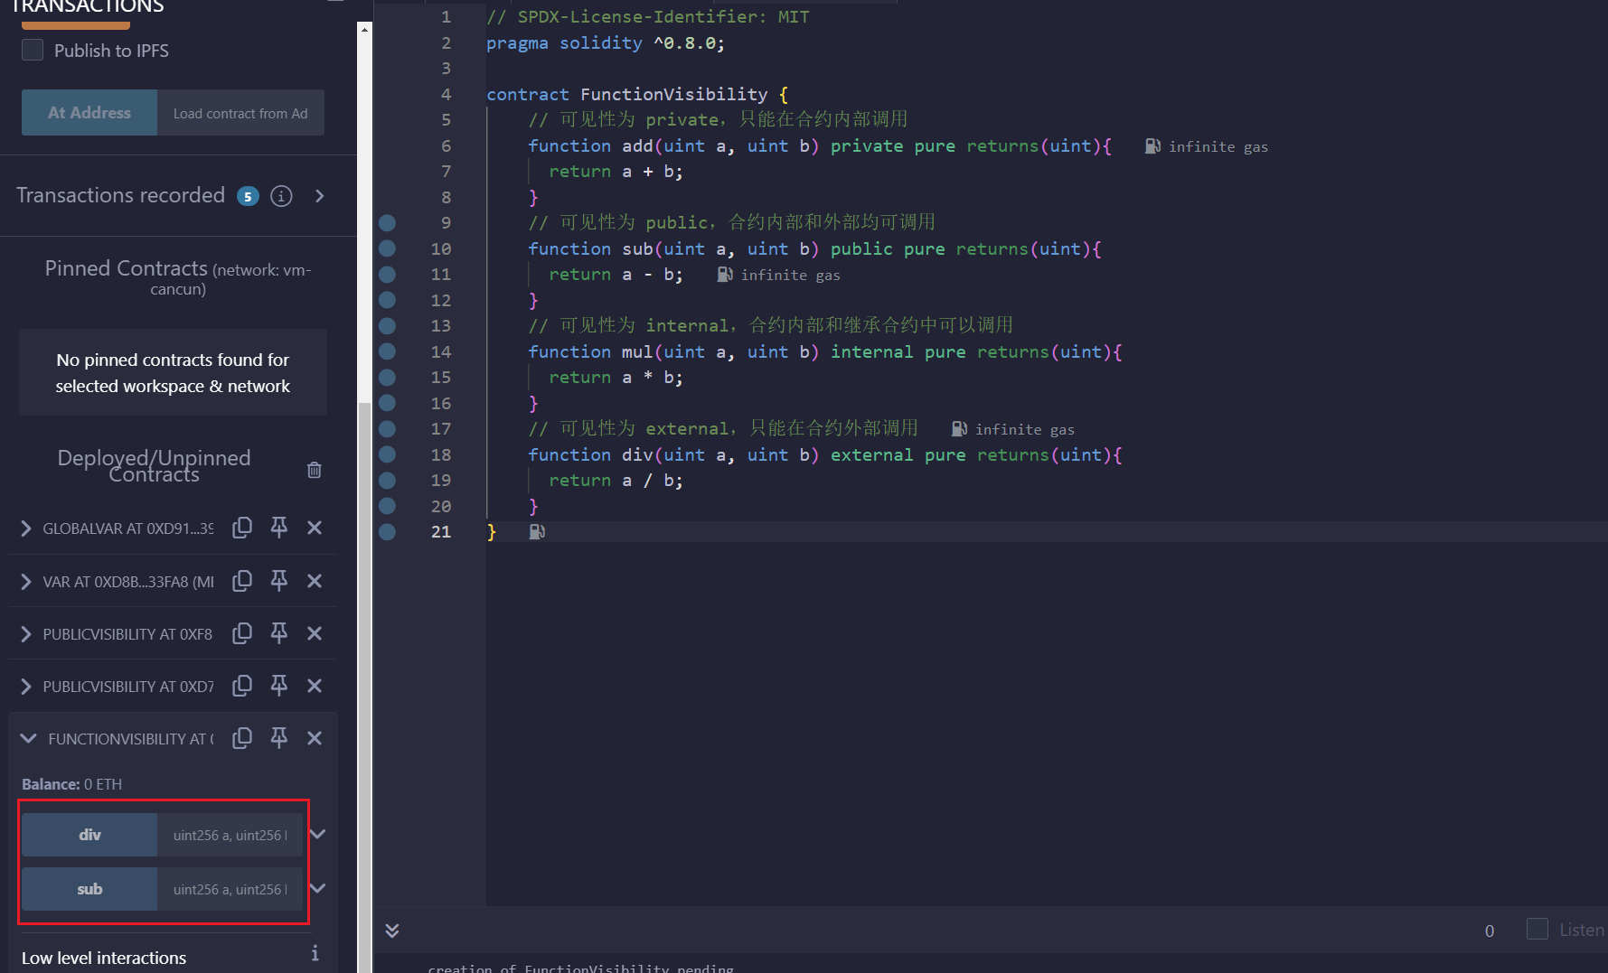Toggle the Listen checkbox in terminal
This screenshot has height=973, width=1608.
coord(1537,930)
